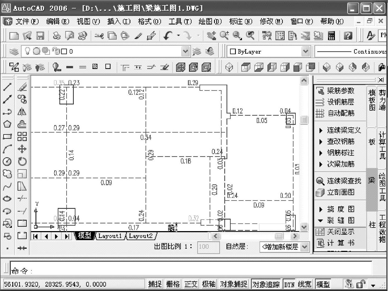Activate the Rotate modify tool

coord(22,161)
